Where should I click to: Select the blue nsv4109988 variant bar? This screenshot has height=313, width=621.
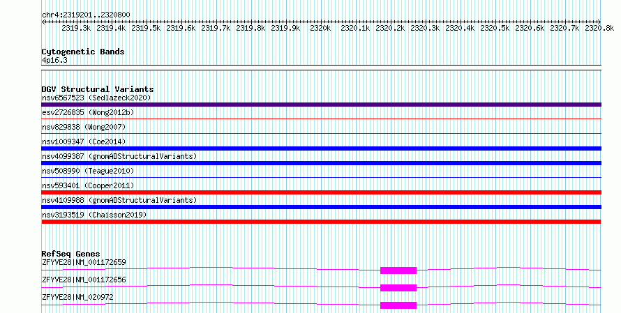321,207
